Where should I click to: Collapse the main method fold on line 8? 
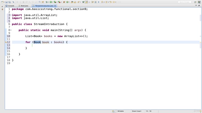coord(11,30)
